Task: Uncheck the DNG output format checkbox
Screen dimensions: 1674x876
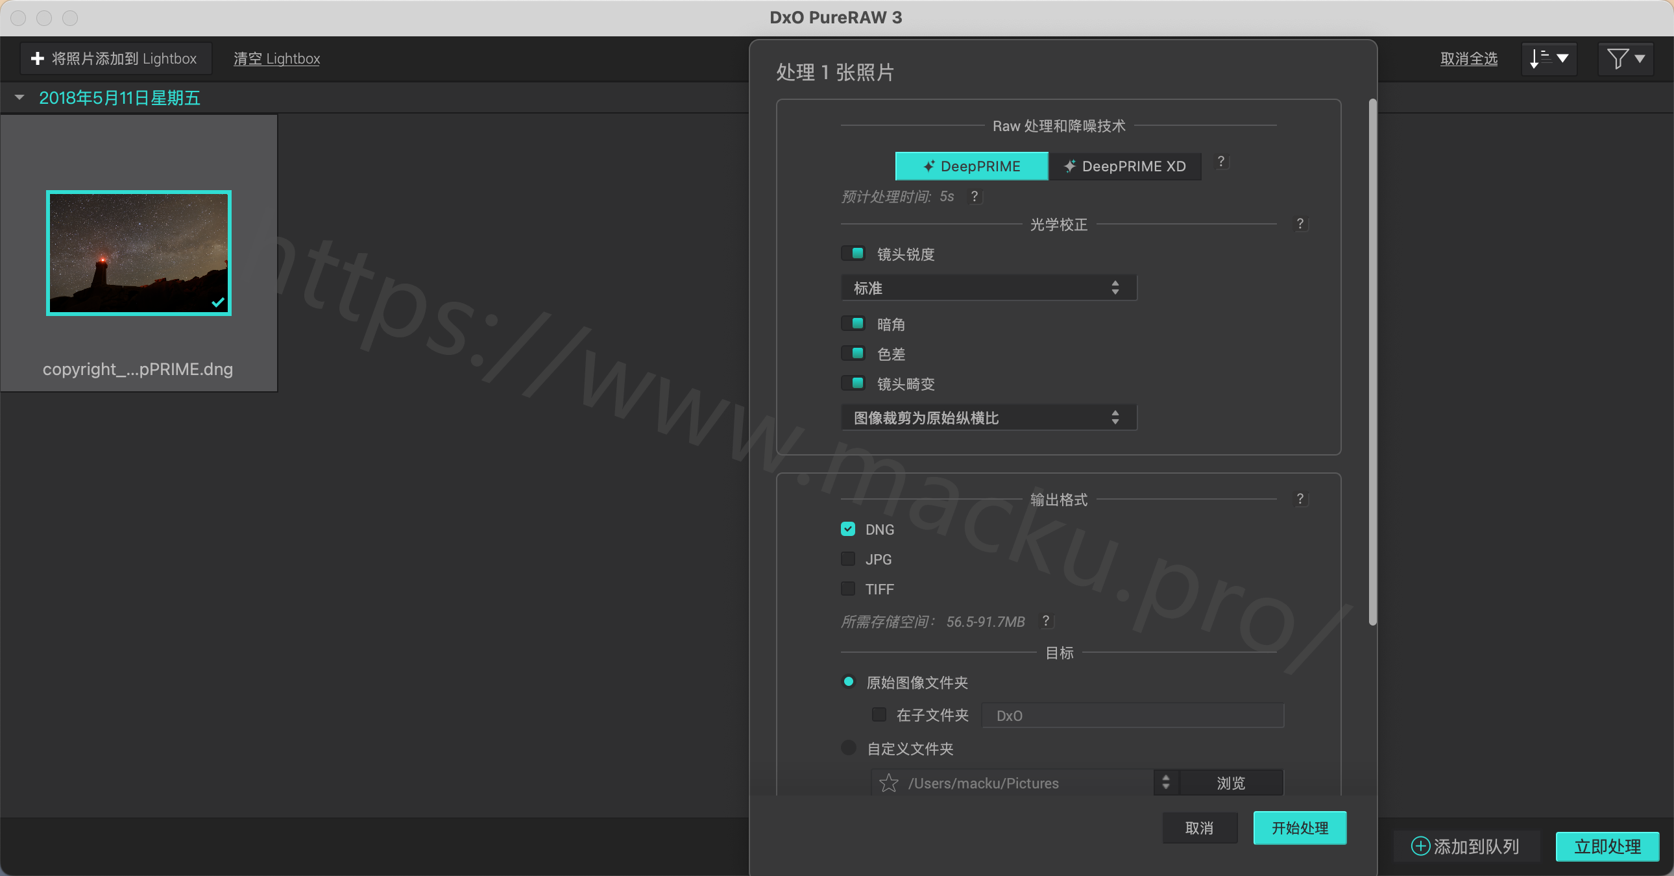Action: [848, 529]
